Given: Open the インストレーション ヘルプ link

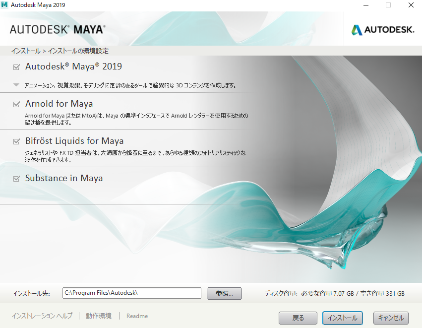Looking at the screenshot, I should [42, 316].
